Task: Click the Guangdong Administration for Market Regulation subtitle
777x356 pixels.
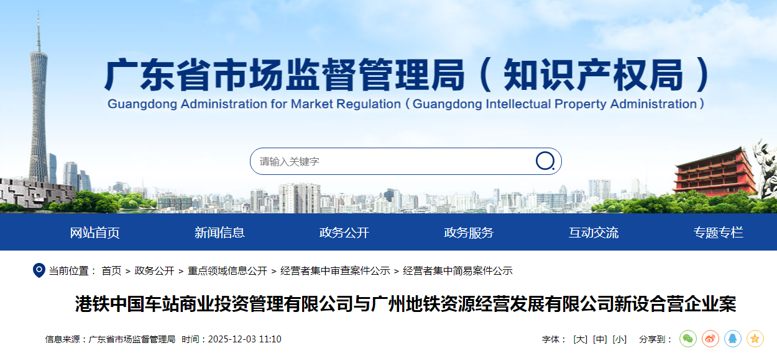Action: click(406, 104)
